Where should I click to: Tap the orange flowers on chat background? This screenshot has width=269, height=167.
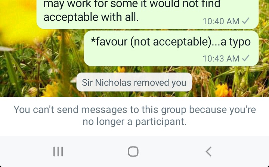point(223,90)
